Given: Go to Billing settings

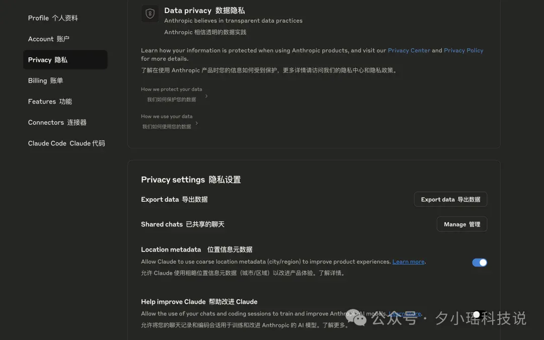Looking at the screenshot, I should pyautogui.click(x=45, y=80).
